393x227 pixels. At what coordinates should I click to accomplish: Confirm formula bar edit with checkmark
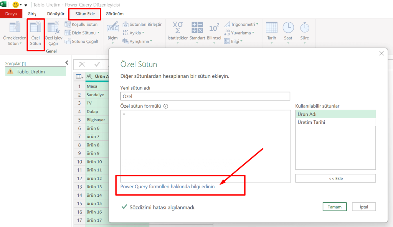tap(97, 64)
